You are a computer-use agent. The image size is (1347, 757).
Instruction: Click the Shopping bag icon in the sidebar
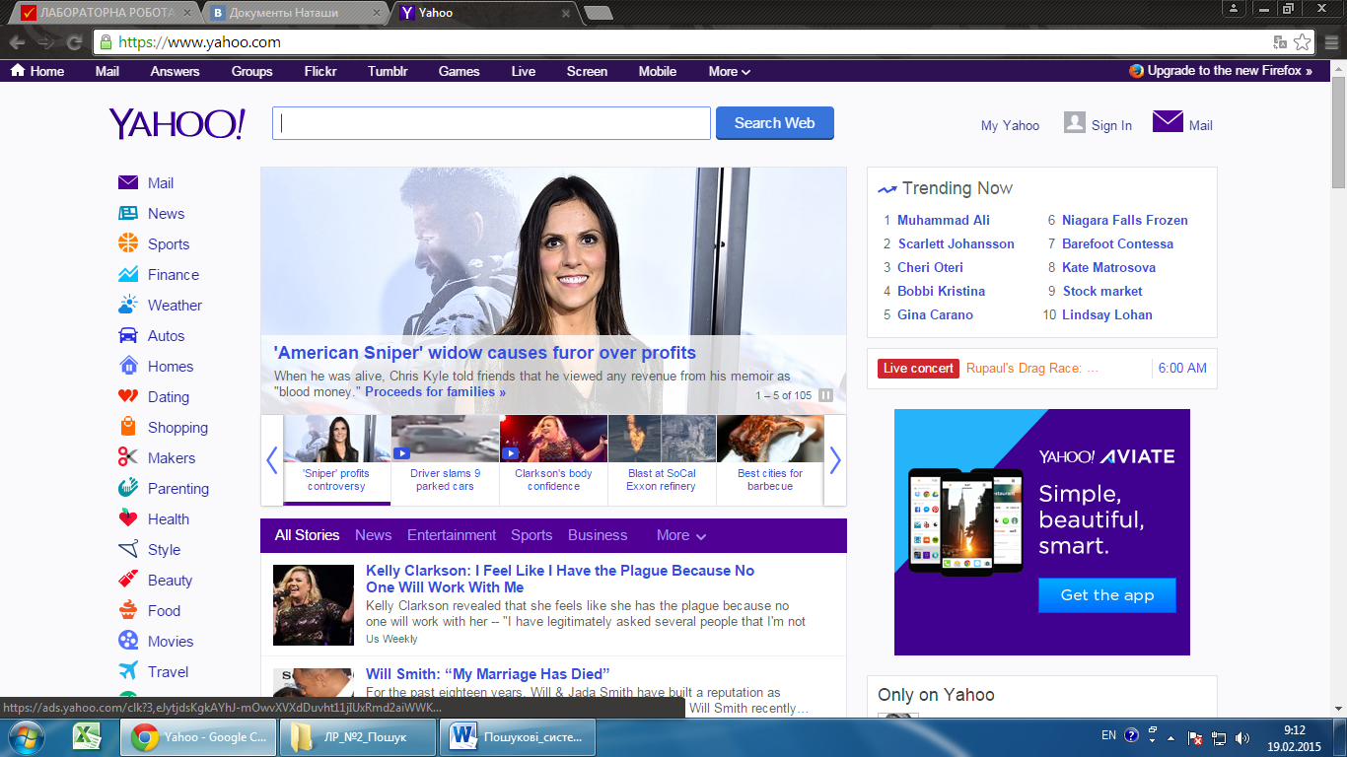(x=128, y=427)
